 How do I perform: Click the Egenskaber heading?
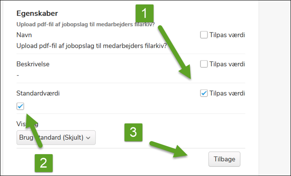pyautogui.click(x=37, y=13)
